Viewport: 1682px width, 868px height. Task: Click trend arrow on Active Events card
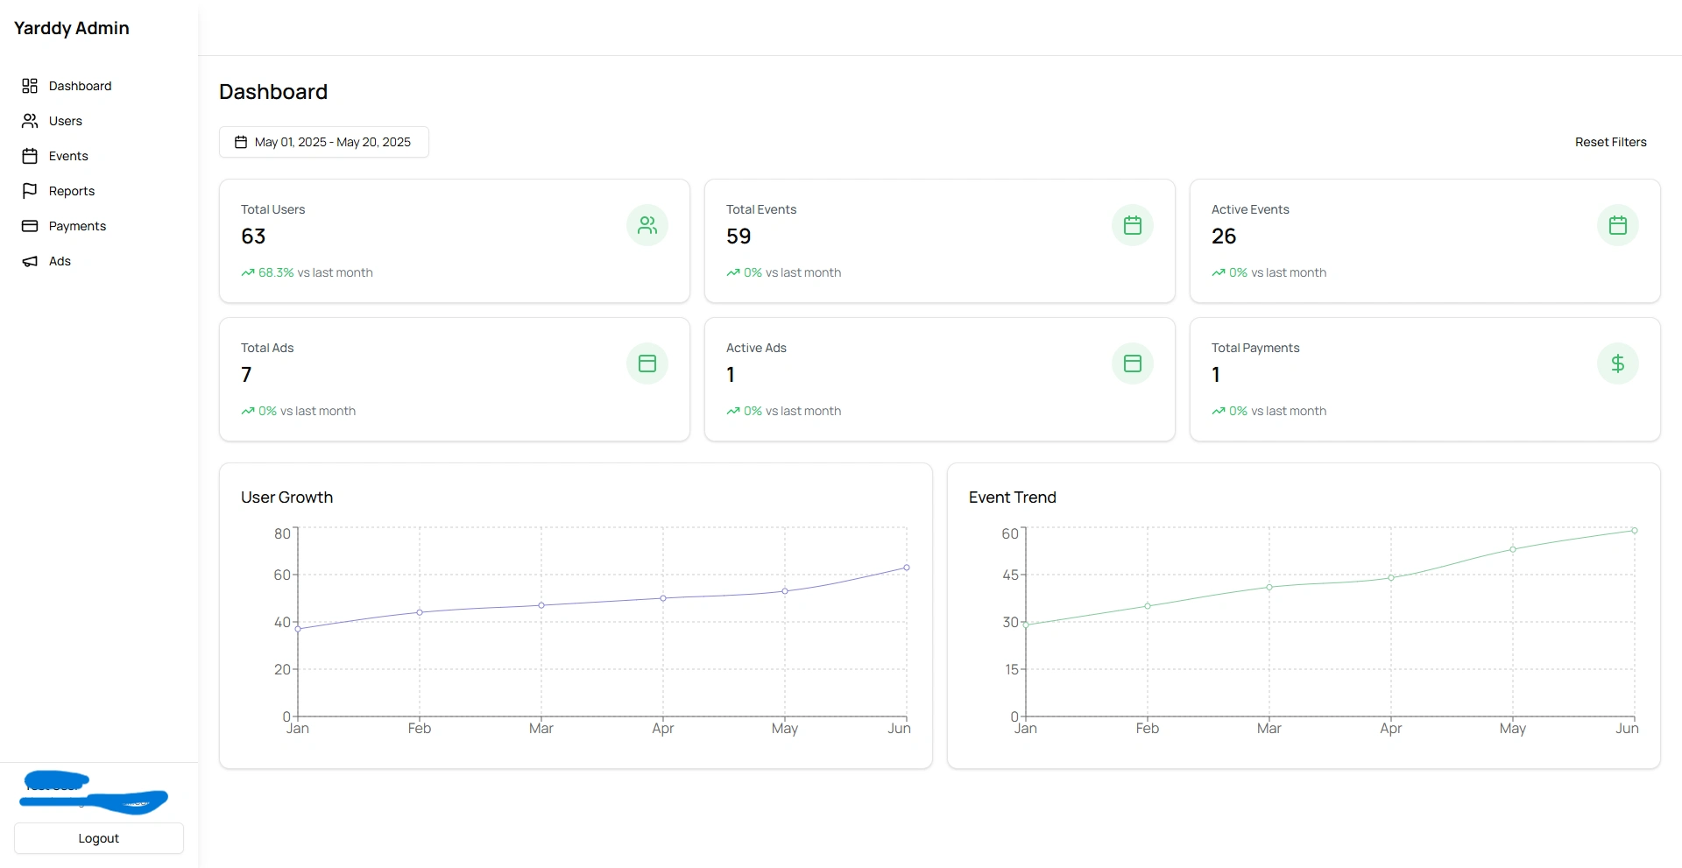[1219, 273]
